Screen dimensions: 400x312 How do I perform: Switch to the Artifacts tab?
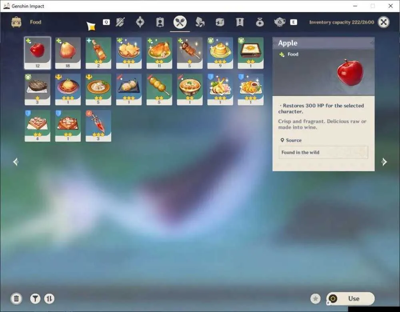click(x=140, y=22)
